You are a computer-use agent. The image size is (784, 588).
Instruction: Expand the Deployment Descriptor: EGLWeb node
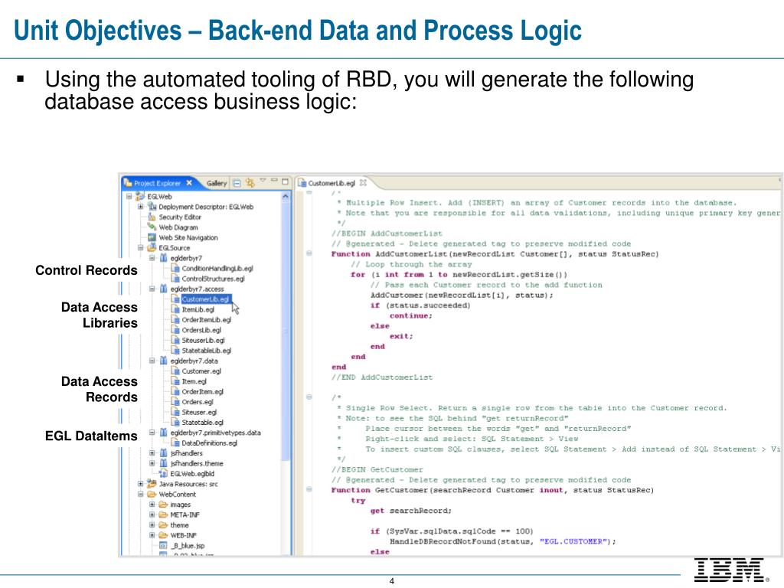(x=141, y=207)
